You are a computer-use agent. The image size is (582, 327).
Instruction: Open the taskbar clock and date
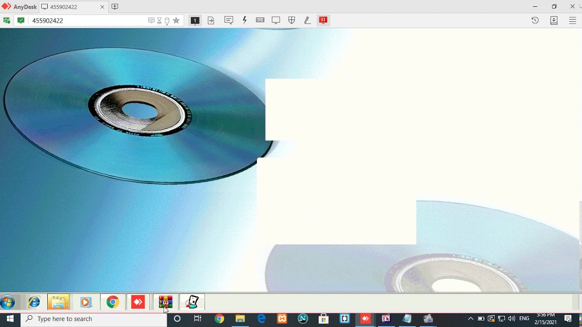(546, 319)
